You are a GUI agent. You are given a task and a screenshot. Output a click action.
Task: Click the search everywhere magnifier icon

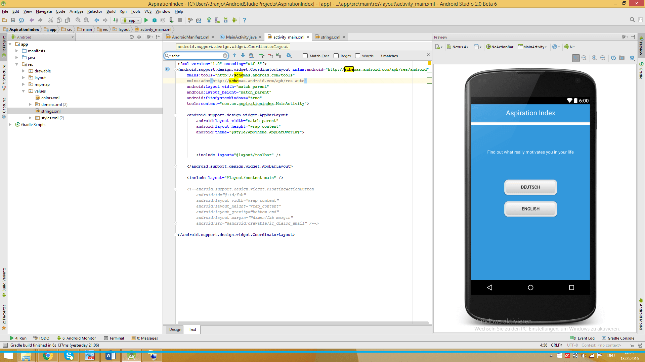(x=632, y=20)
